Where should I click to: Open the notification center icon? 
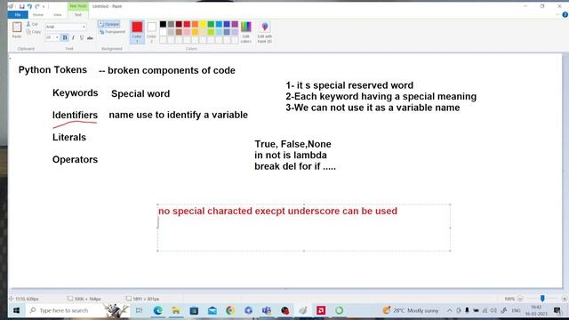pos(557,310)
